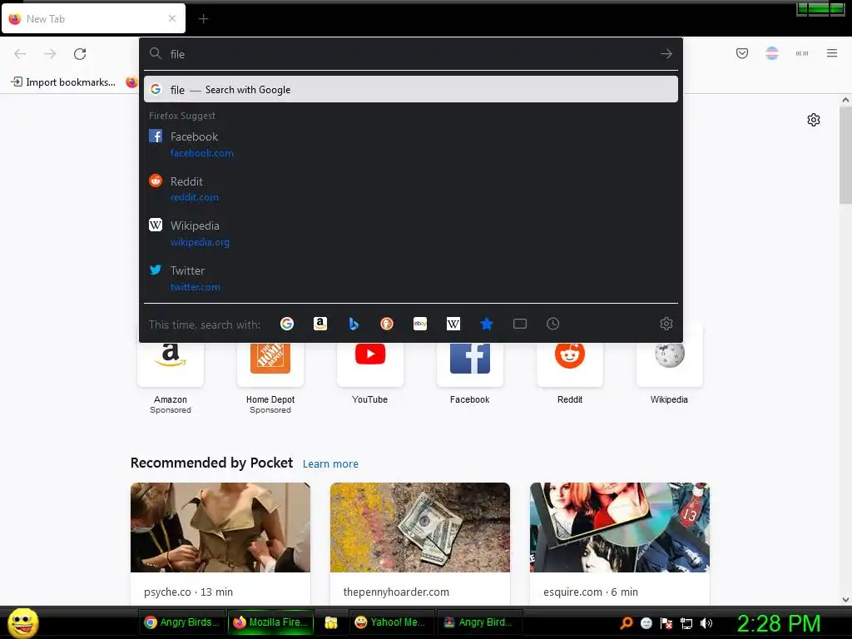Choose DuckDuckGo one-off search icon
The image size is (852, 639).
coord(386,324)
